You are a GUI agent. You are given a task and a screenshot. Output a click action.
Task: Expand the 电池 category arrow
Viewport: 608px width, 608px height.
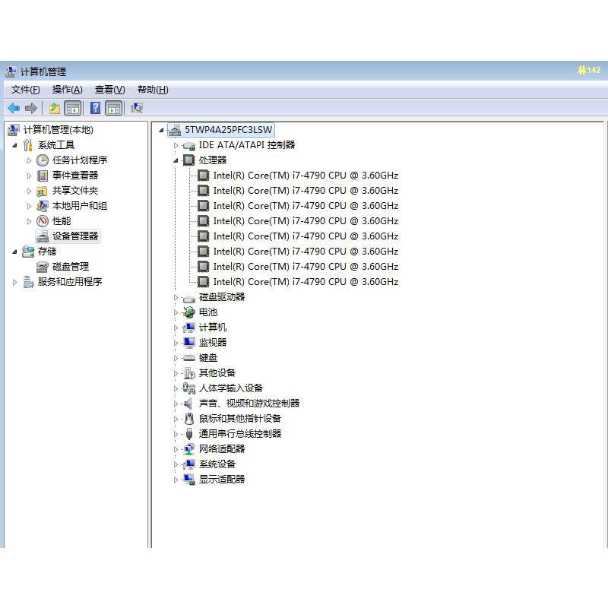pos(176,312)
